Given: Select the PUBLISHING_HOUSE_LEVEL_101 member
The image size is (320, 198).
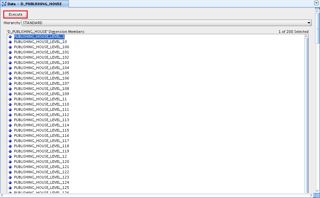Looking at the screenshot, I should coord(41,52).
